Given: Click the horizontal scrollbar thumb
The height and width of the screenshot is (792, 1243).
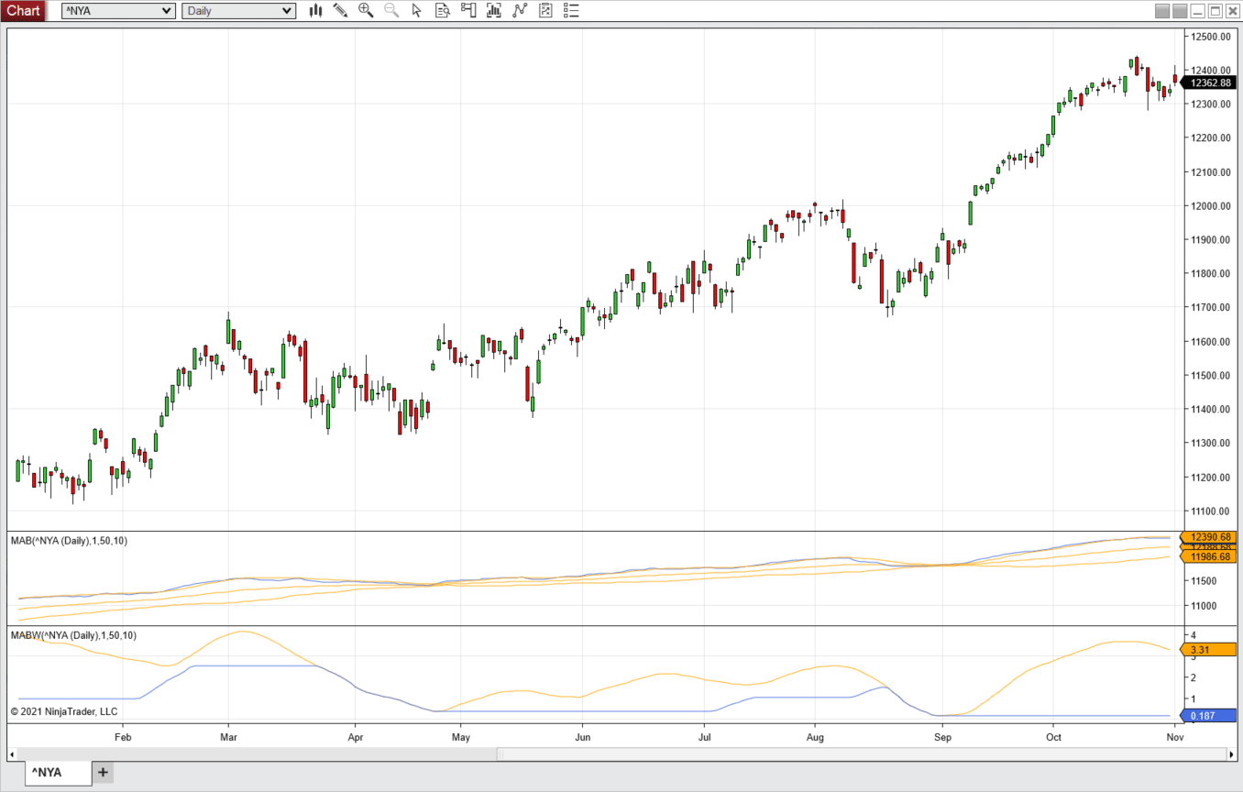Looking at the screenshot, I should [x=862, y=754].
